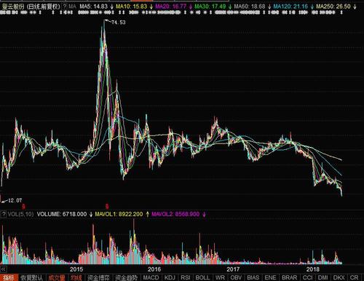Click the lowest price 12.07 marker
The image size is (364, 281).
click(15, 200)
